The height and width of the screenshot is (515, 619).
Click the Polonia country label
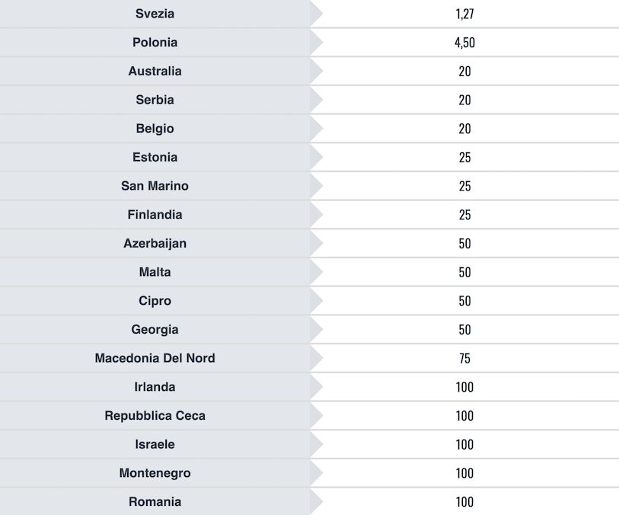point(155,42)
